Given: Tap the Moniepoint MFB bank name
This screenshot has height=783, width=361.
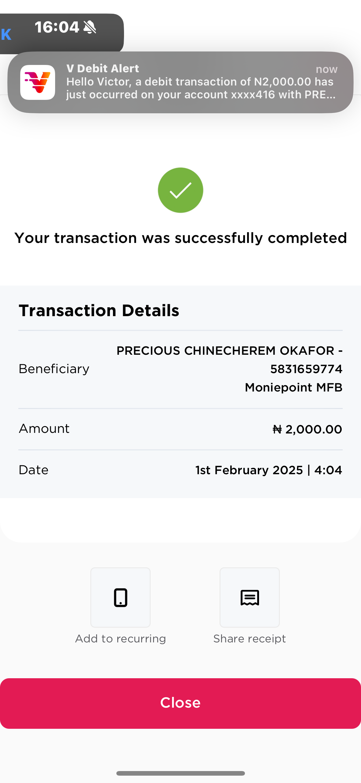Looking at the screenshot, I should [294, 388].
